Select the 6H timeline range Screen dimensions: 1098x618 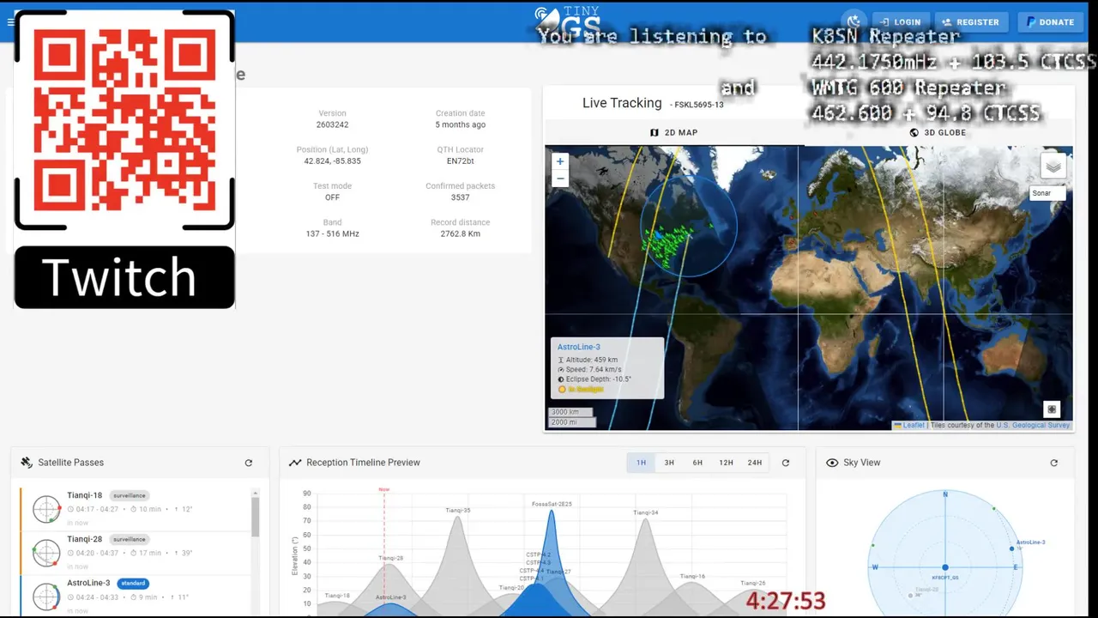[697, 463]
